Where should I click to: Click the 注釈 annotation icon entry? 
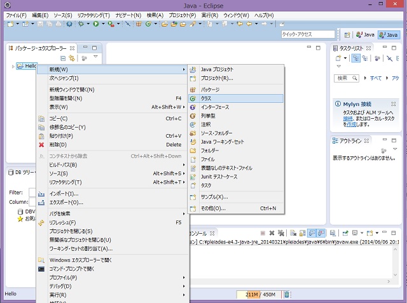[193, 125]
